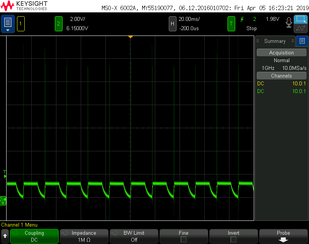Image resolution: width=309 pixels, height=244 pixels.
Task: Click the waveform draw mode icon
Action: pyautogui.click(x=301, y=29)
